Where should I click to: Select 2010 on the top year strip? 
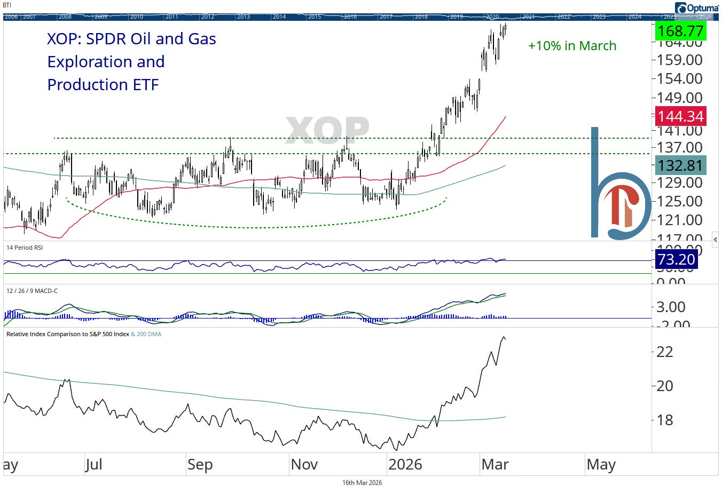point(137,17)
